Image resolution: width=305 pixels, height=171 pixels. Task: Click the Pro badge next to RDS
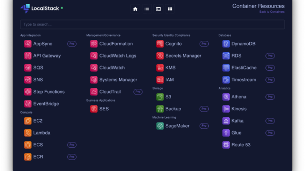point(270,56)
